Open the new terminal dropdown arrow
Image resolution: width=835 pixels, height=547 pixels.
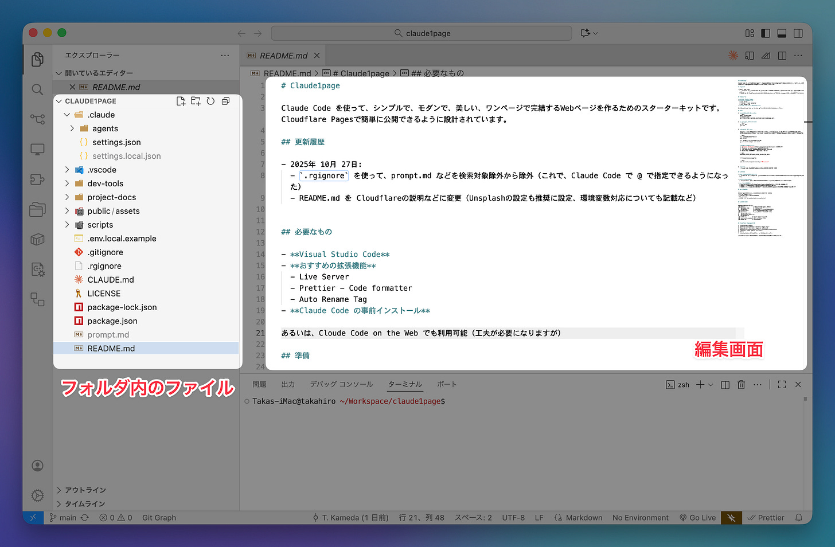click(x=711, y=385)
